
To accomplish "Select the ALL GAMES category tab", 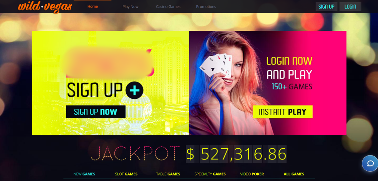I will click(294, 174).
